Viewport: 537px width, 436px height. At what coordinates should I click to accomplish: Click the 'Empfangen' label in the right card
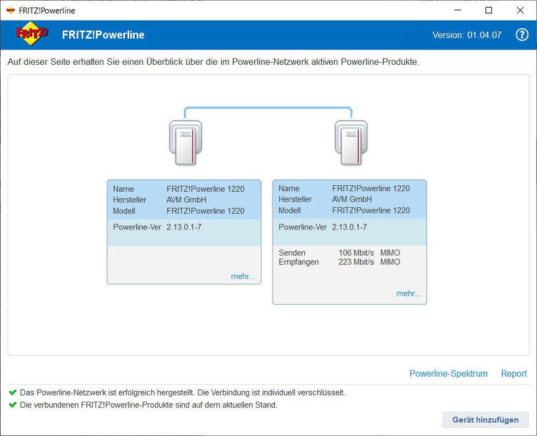pyautogui.click(x=299, y=262)
